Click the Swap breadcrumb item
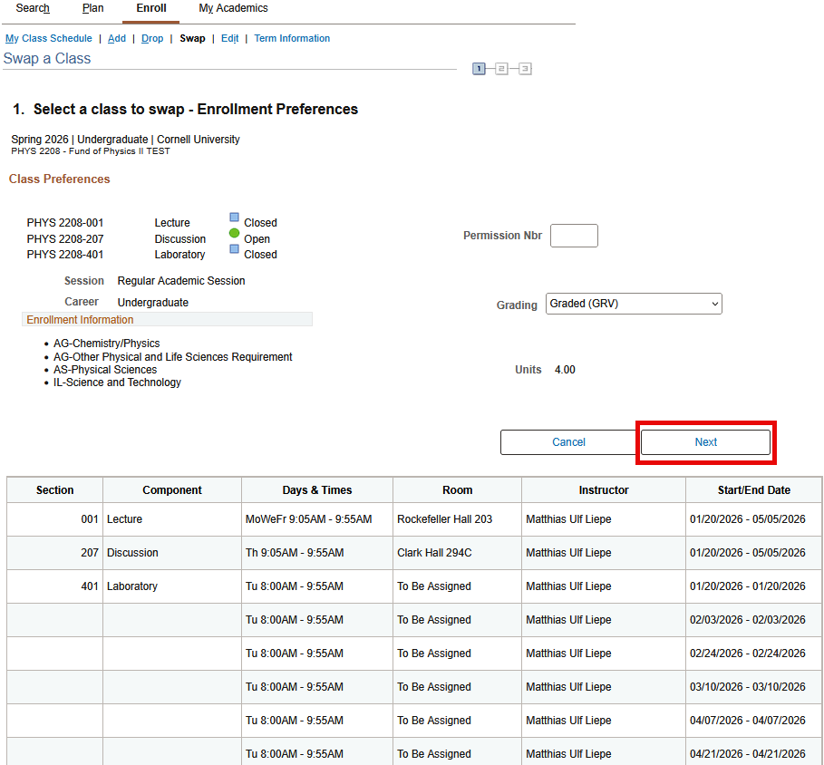Image resolution: width=824 pixels, height=765 pixels. [x=192, y=39]
